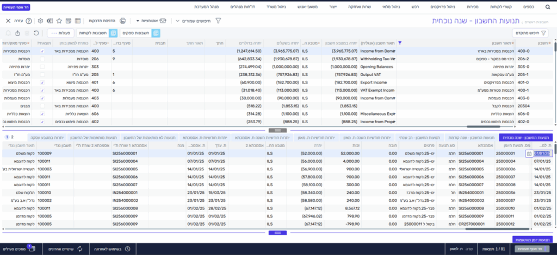
Task: Click the חיפוש מתקדם button
Action: pyautogui.click(x=530, y=33)
